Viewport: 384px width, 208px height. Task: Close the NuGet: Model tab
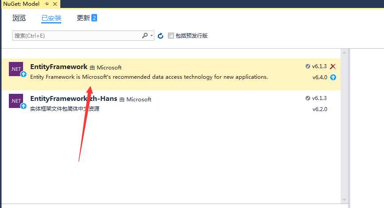[55, 4]
